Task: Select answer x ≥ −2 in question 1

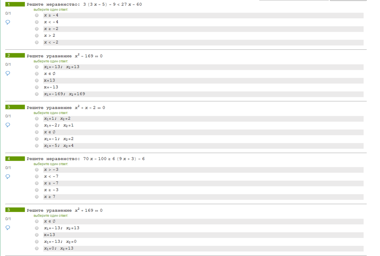Action: (x=37, y=29)
